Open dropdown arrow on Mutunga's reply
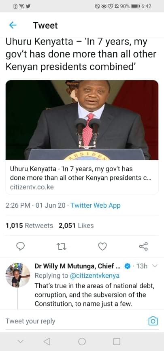The image size is (164, 351). click(155, 266)
